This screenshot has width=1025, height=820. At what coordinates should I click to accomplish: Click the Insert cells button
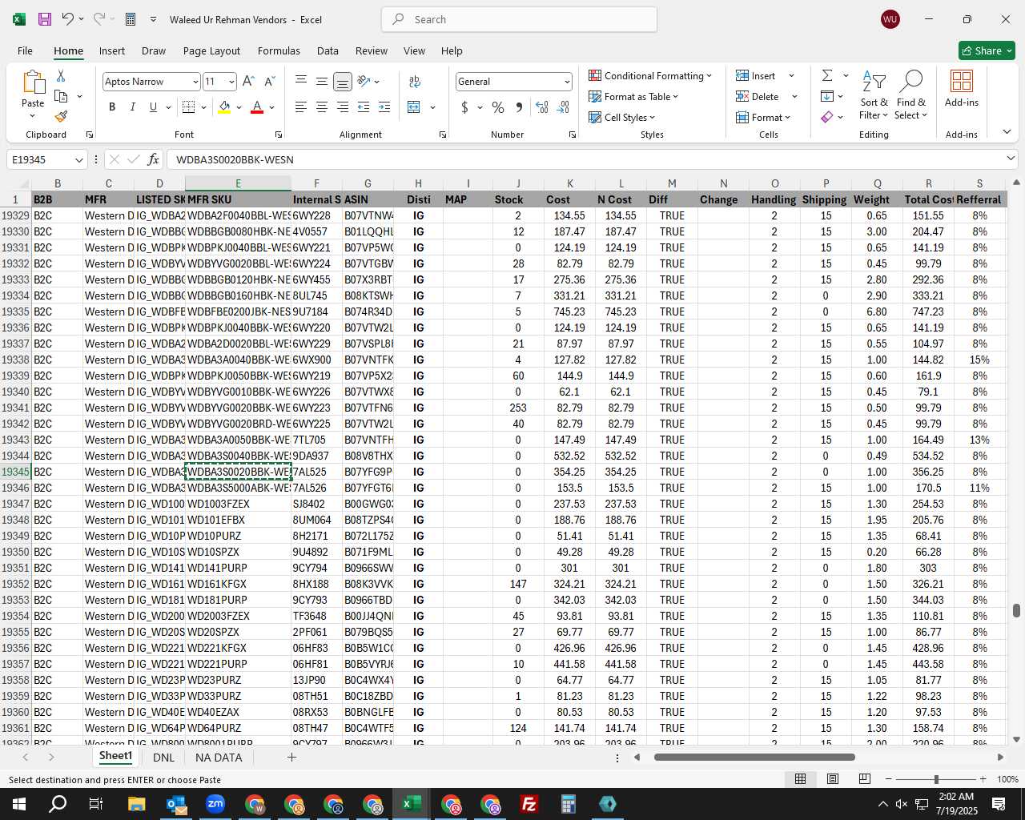tap(755, 75)
